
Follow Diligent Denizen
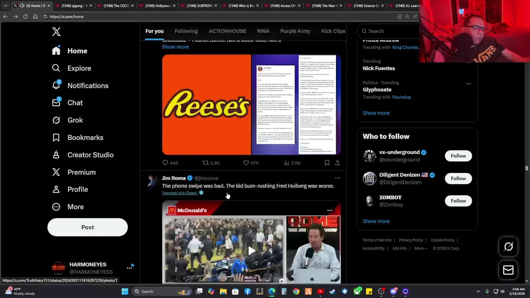[458, 178]
